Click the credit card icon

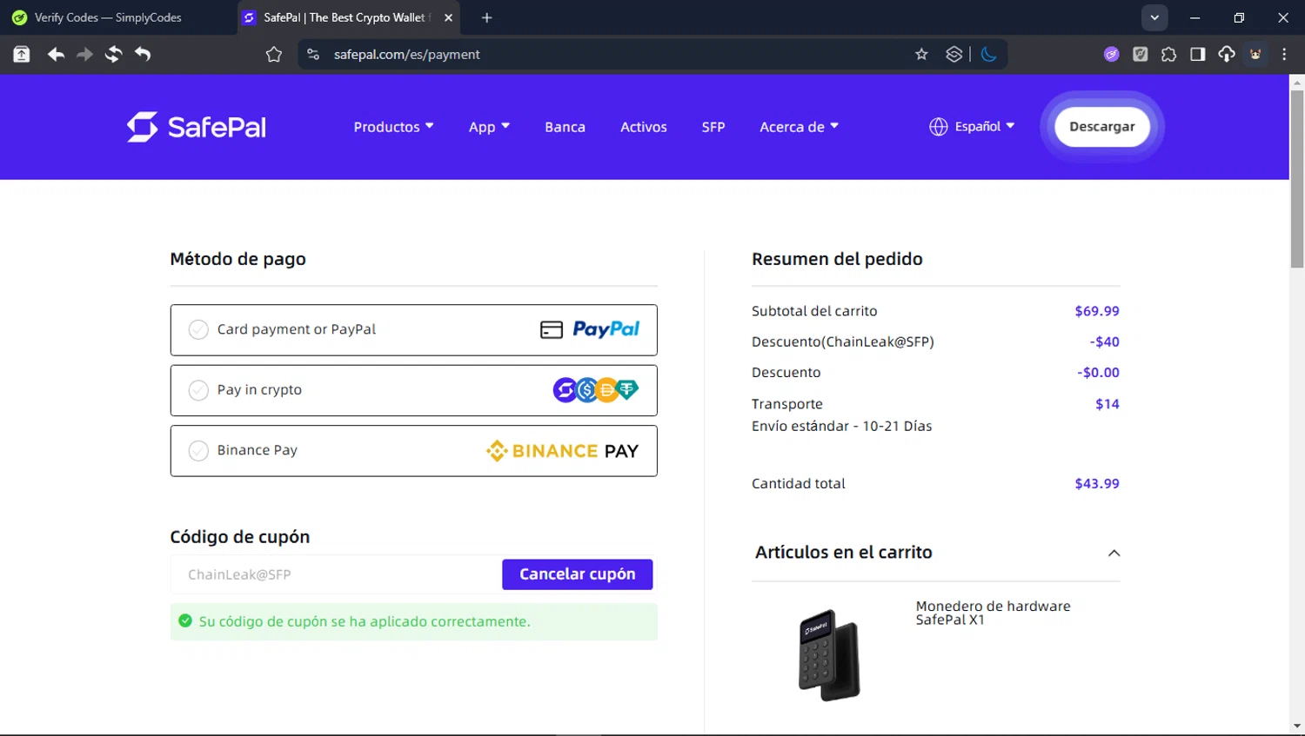tap(552, 330)
